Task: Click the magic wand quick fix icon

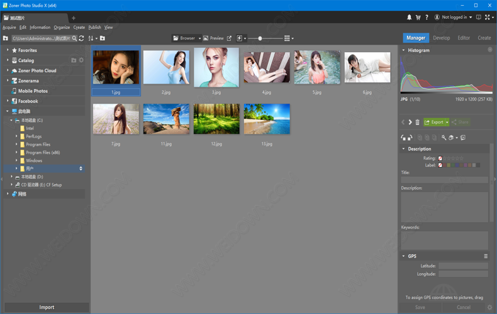Action: [x=444, y=138]
